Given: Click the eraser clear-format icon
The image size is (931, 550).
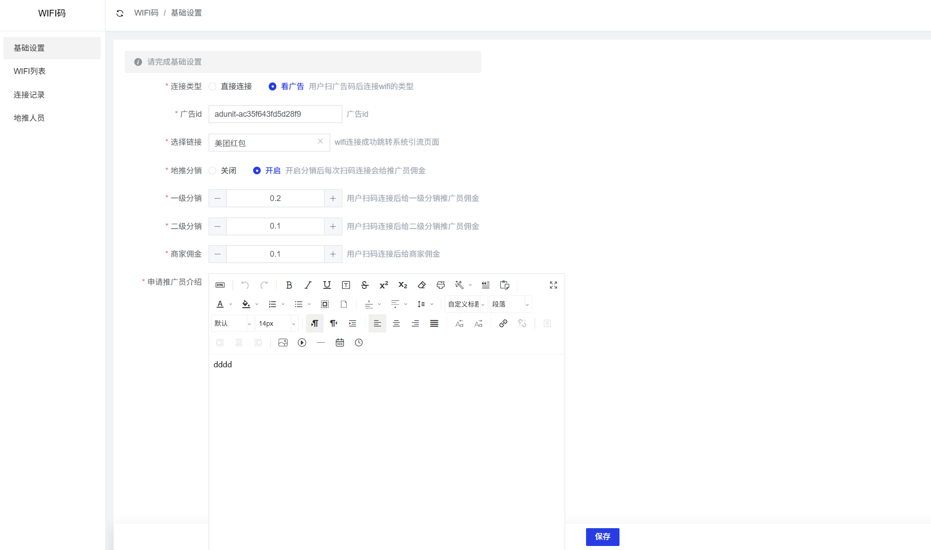Looking at the screenshot, I should point(422,285).
